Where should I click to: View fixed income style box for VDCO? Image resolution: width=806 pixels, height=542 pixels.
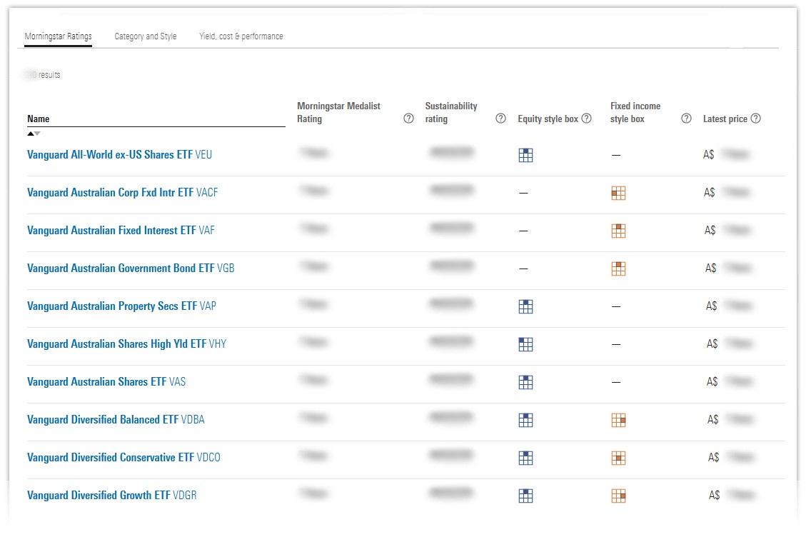click(x=618, y=458)
